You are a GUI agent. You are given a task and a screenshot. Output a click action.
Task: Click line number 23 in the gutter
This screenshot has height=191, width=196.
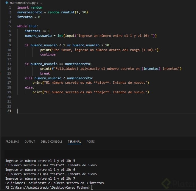point(9,111)
